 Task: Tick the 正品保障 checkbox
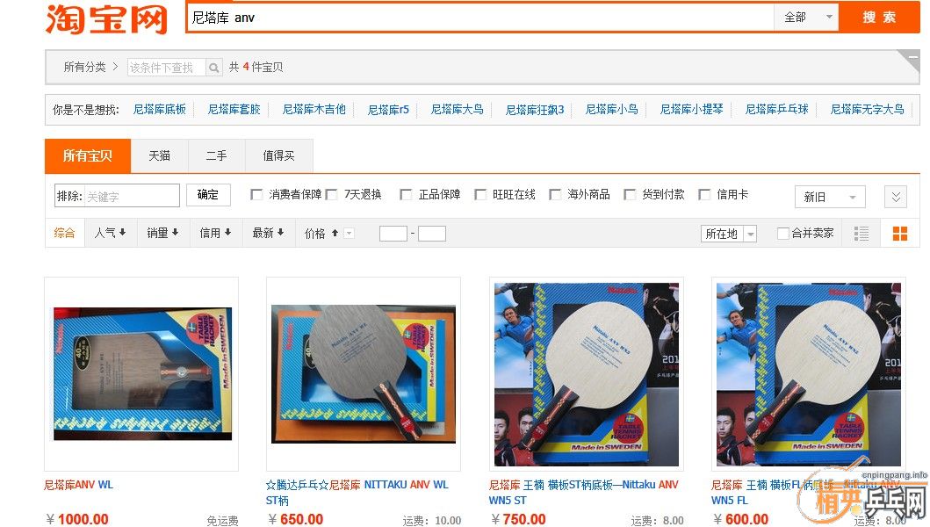(x=406, y=195)
